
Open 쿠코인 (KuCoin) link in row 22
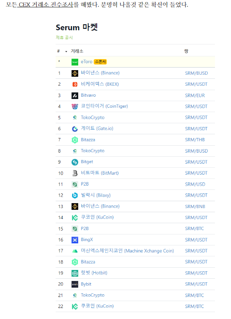click(x=97, y=306)
